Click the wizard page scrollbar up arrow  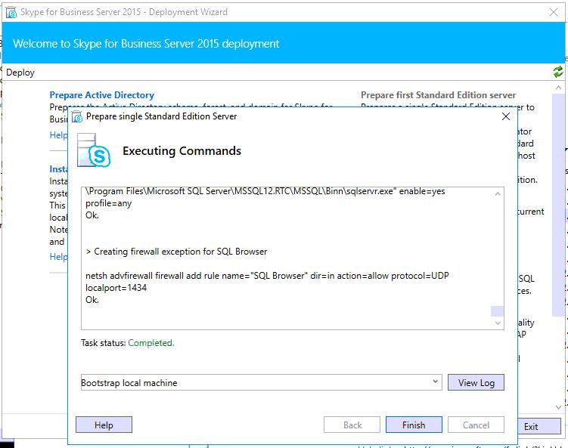(558, 88)
